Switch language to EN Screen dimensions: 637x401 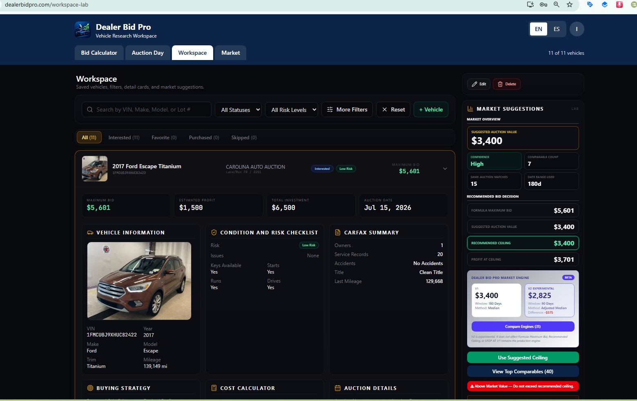pos(539,29)
